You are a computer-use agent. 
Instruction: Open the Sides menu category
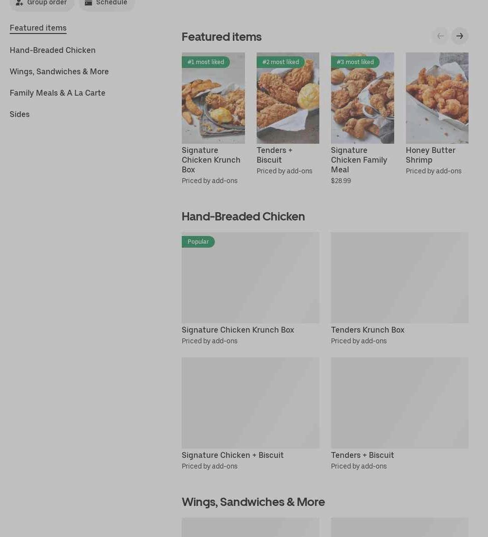[19, 115]
